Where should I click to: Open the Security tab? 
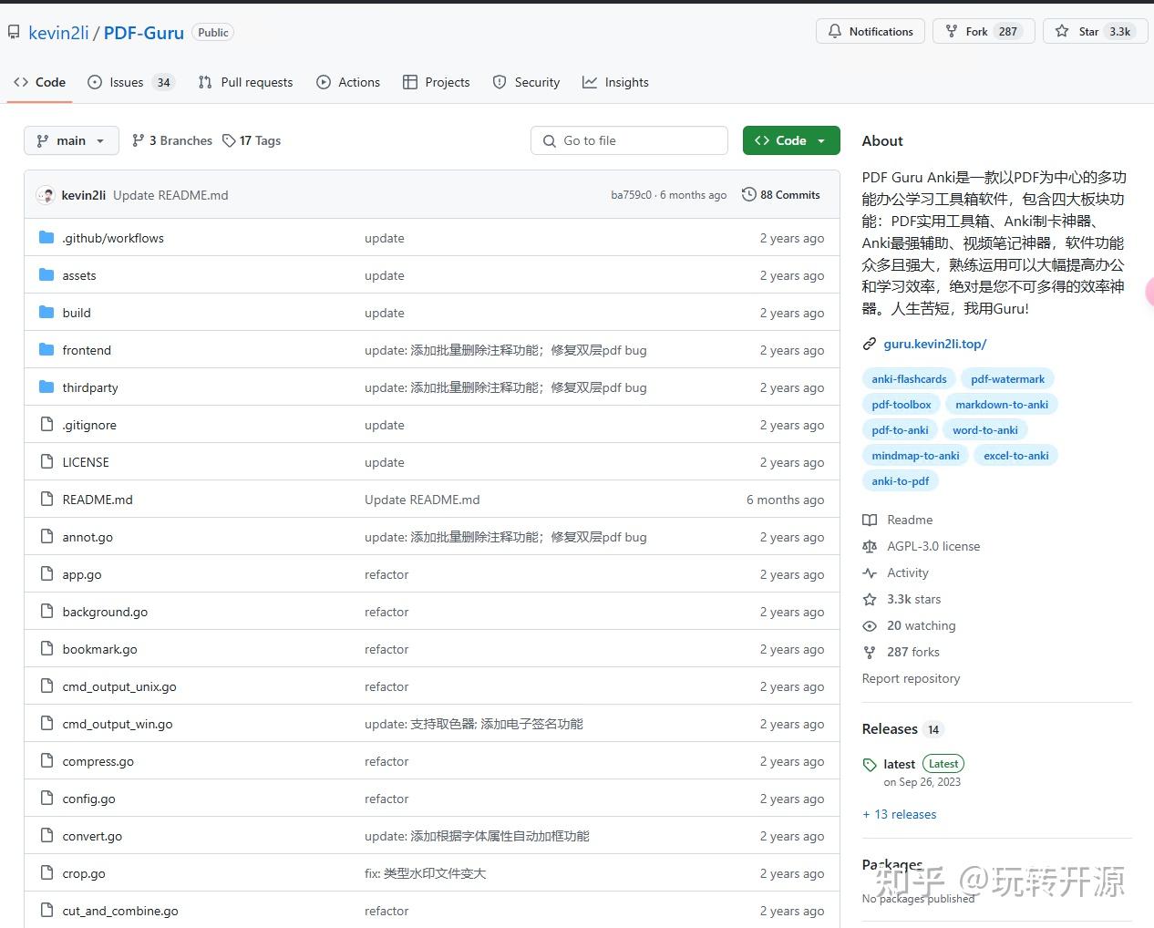click(x=526, y=82)
